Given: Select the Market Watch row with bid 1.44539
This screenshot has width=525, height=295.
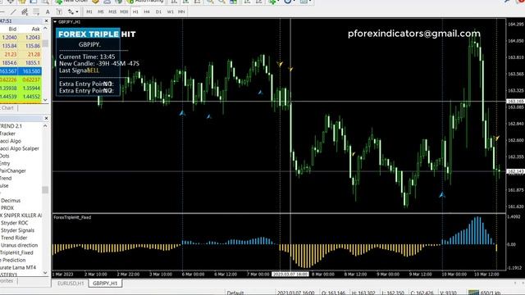Looking at the screenshot, I should pos(21,97).
